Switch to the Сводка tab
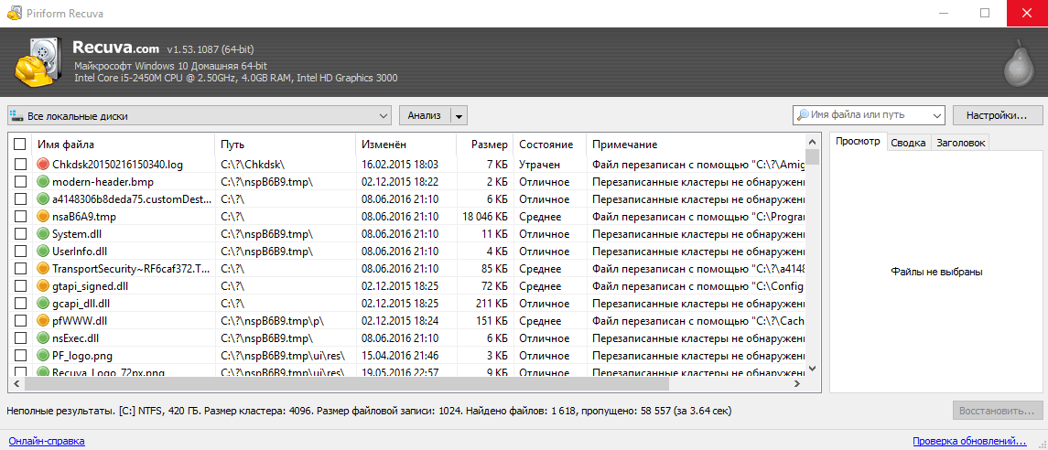This screenshot has height=450, width=1048. [x=908, y=143]
